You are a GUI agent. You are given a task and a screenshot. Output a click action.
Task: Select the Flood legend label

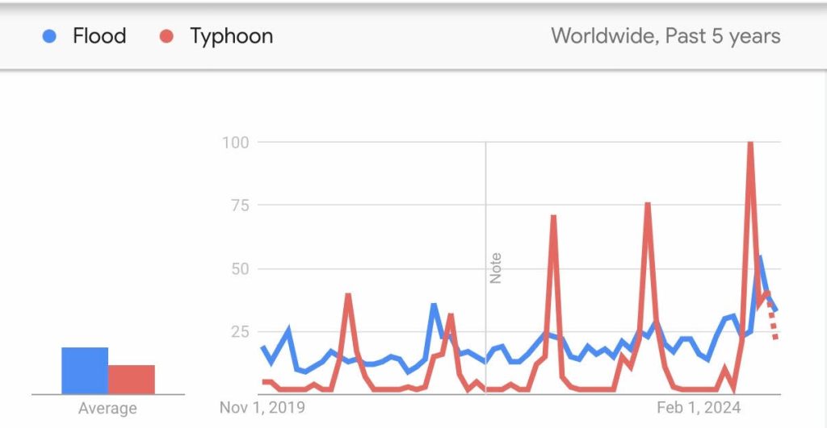(x=99, y=36)
